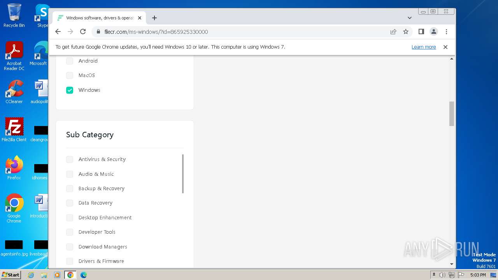Open media player taskbar icon

[x=57, y=275]
